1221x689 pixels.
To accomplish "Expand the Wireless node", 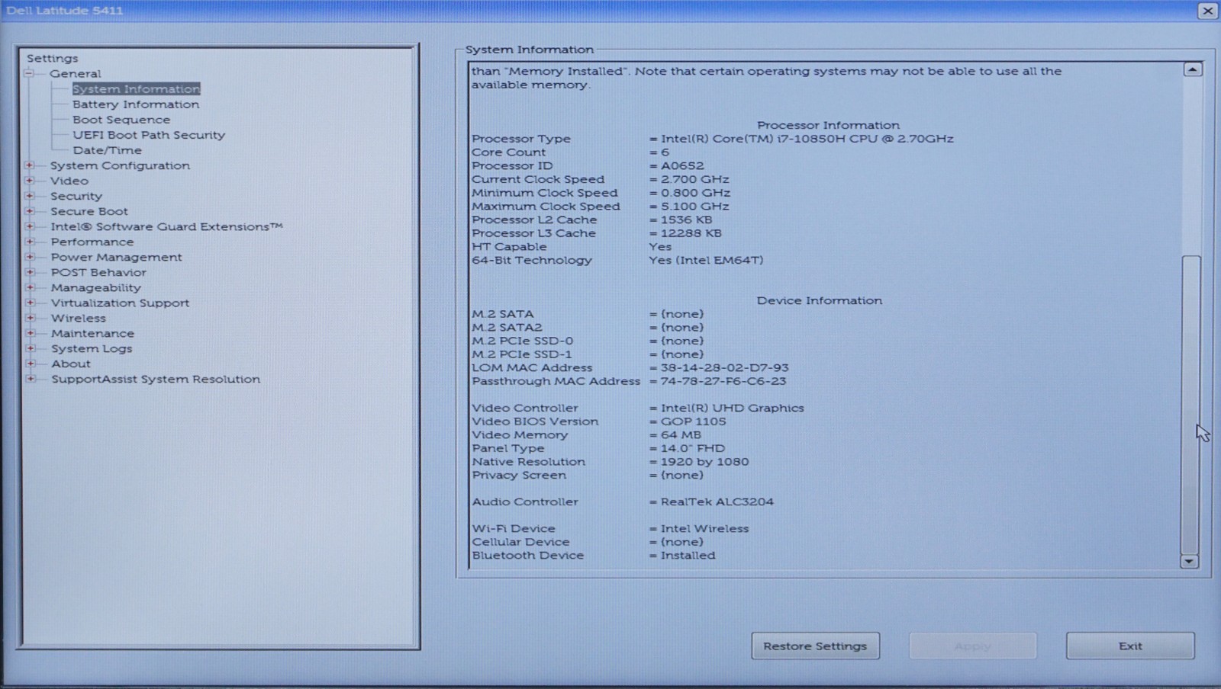I will (x=29, y=318).
